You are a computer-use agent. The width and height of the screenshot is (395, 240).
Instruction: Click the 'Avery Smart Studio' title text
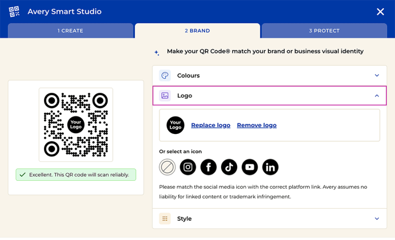(64, 11)
